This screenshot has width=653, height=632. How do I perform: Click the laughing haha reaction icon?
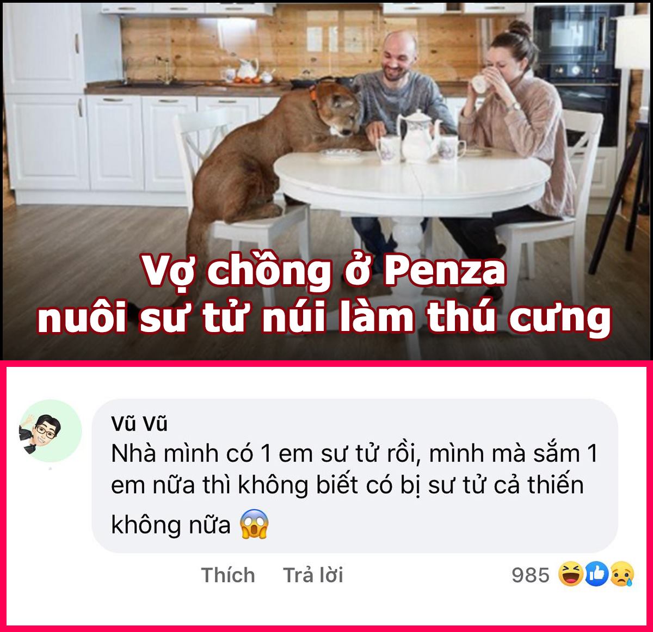point(571,574)
